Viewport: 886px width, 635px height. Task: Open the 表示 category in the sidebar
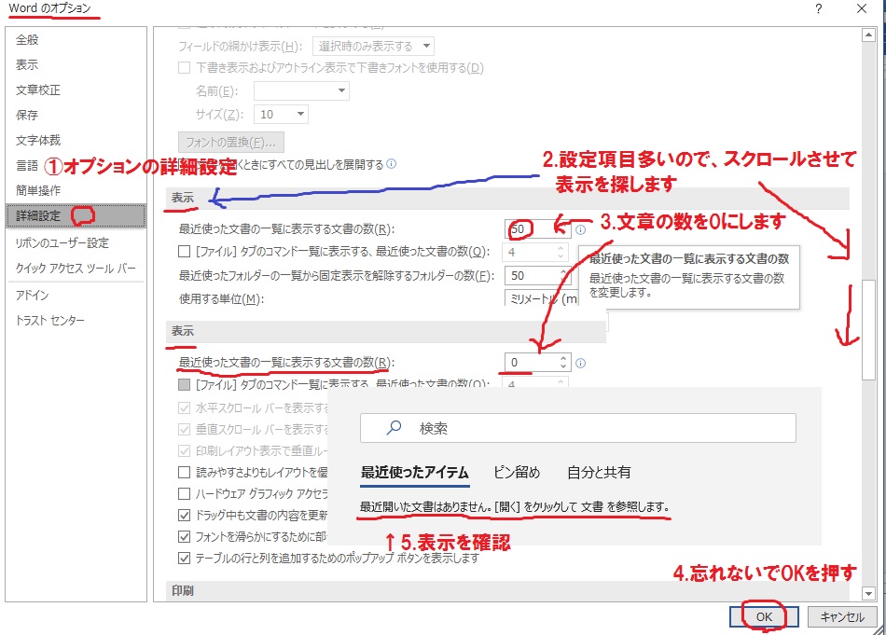[27, 65]
